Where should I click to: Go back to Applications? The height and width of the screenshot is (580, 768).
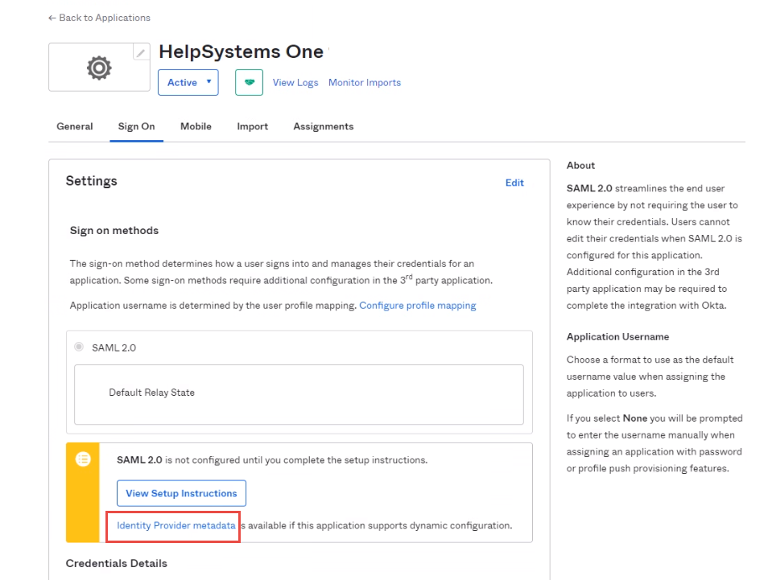[x=99, y=18]
